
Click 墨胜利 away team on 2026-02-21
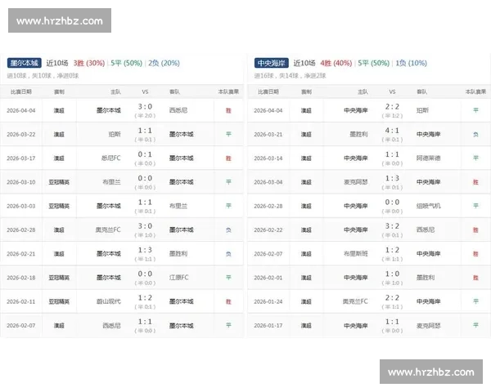point(178,254)
